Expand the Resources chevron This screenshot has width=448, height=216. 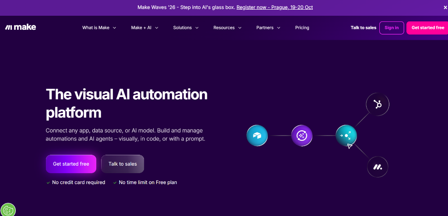240,28
